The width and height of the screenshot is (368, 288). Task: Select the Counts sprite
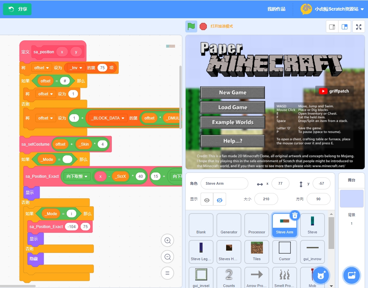click(x=229, y=278)
